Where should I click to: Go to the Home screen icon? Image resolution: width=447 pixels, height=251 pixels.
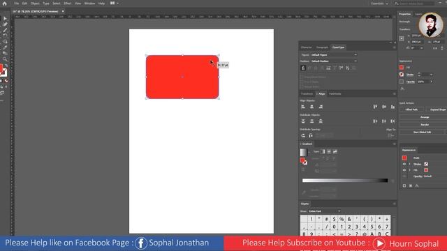(x=4, y=3)
